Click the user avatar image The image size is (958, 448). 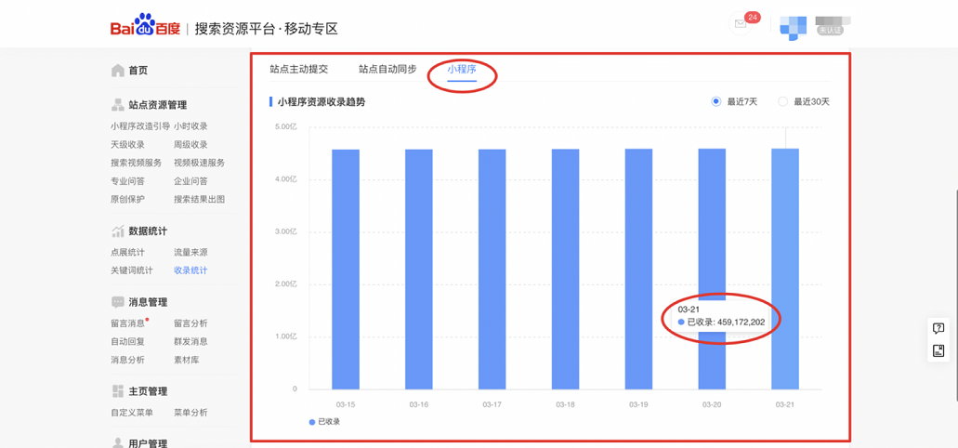tap(793, 27)
